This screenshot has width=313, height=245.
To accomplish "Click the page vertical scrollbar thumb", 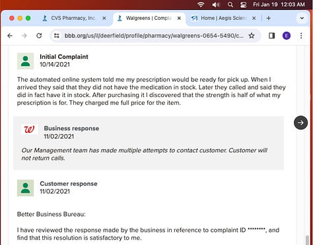I will [x=307, y=240].
